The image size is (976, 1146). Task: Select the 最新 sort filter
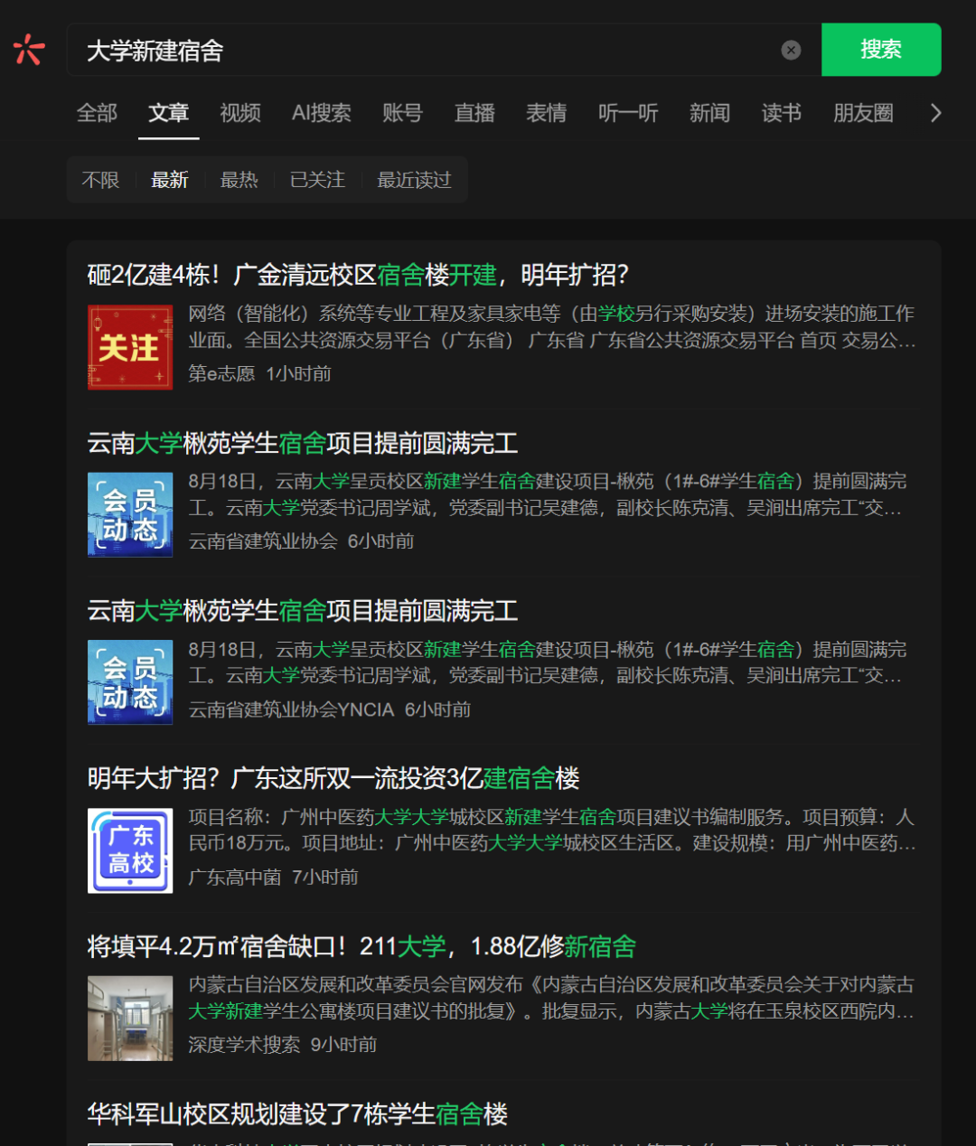click(x=170, y=180)
